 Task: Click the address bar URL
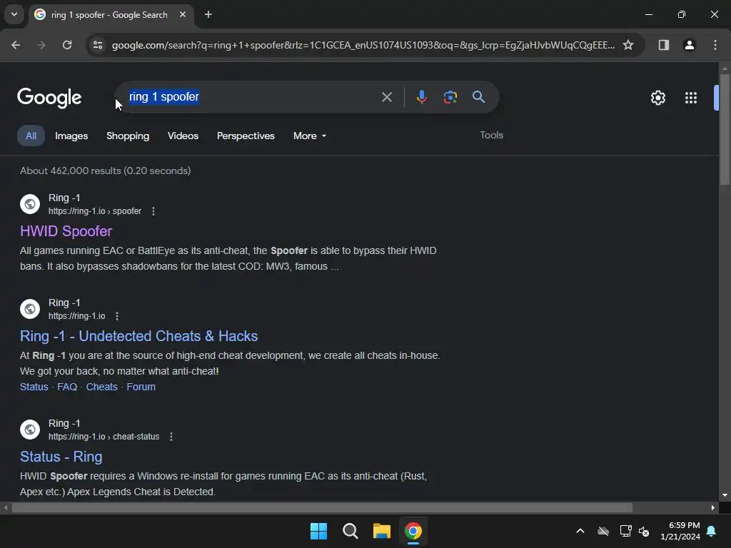point(363,45)
